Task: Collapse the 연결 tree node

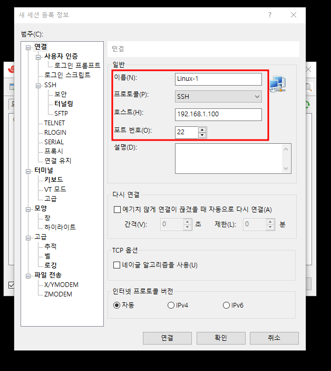Action: [28, 48]
